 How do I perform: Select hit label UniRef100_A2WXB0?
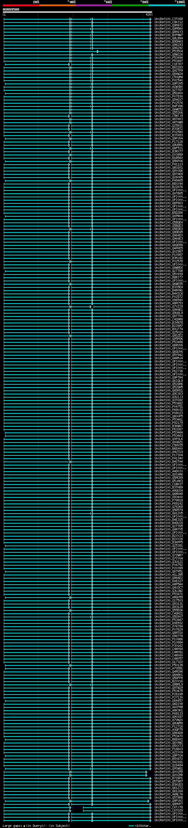click(x=169, y=87)
